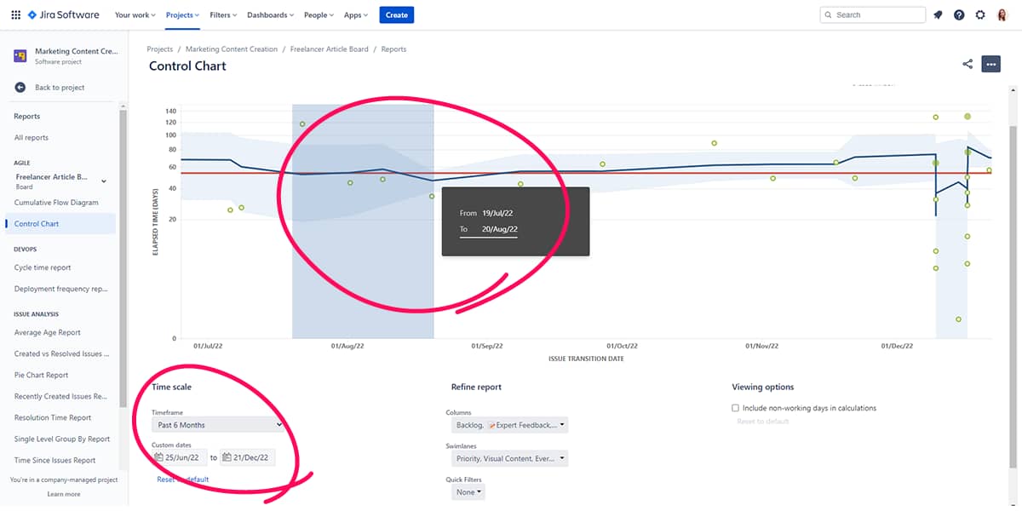Edit the 25/Jun/22 start date field
1022x511 pixels.
[x=180, y=458]
